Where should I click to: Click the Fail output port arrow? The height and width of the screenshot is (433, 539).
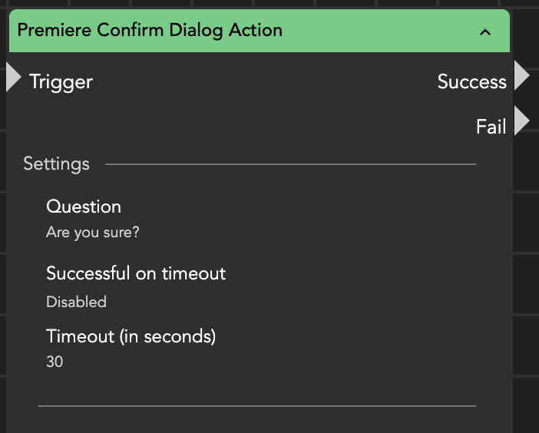(522, 121)
